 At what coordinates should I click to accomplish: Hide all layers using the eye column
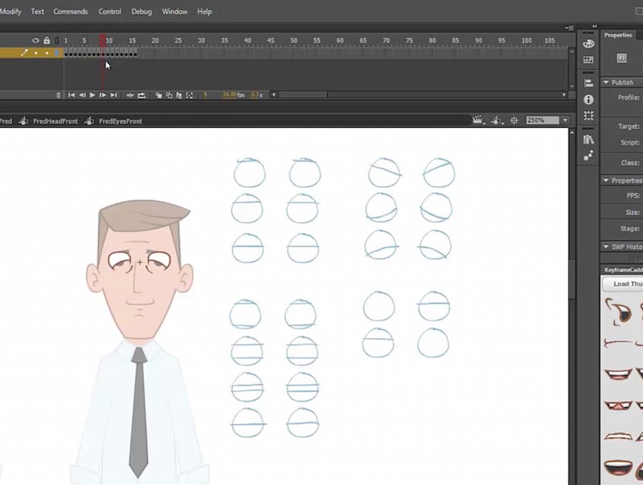(x=35, y=39)
